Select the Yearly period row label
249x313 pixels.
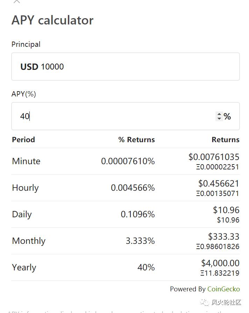pyautogui.click(x=24, y=267)
